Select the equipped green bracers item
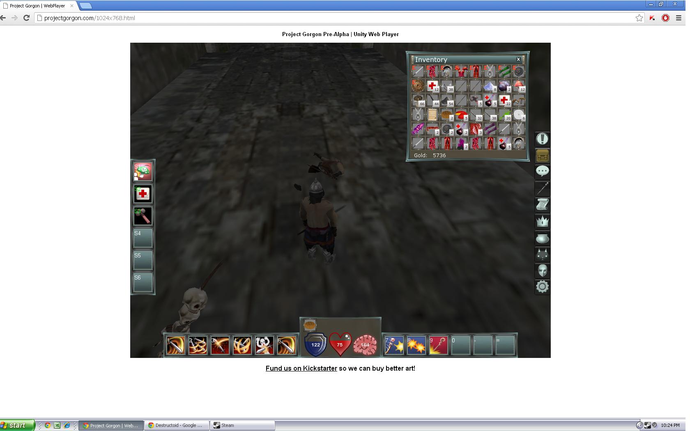This screenshot has width=690, height=431. [504, 71]
